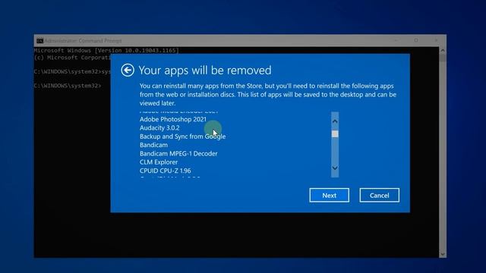Maximize the Command Prompt window

point(416,40)
